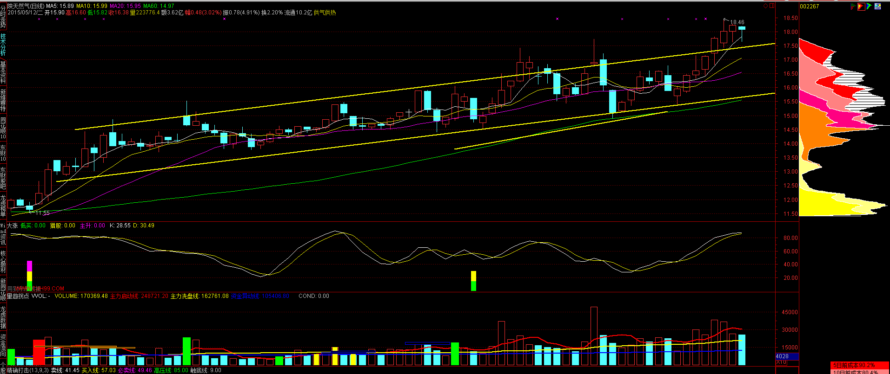Click the D: 30.49 value label

(x=144, y=226)
